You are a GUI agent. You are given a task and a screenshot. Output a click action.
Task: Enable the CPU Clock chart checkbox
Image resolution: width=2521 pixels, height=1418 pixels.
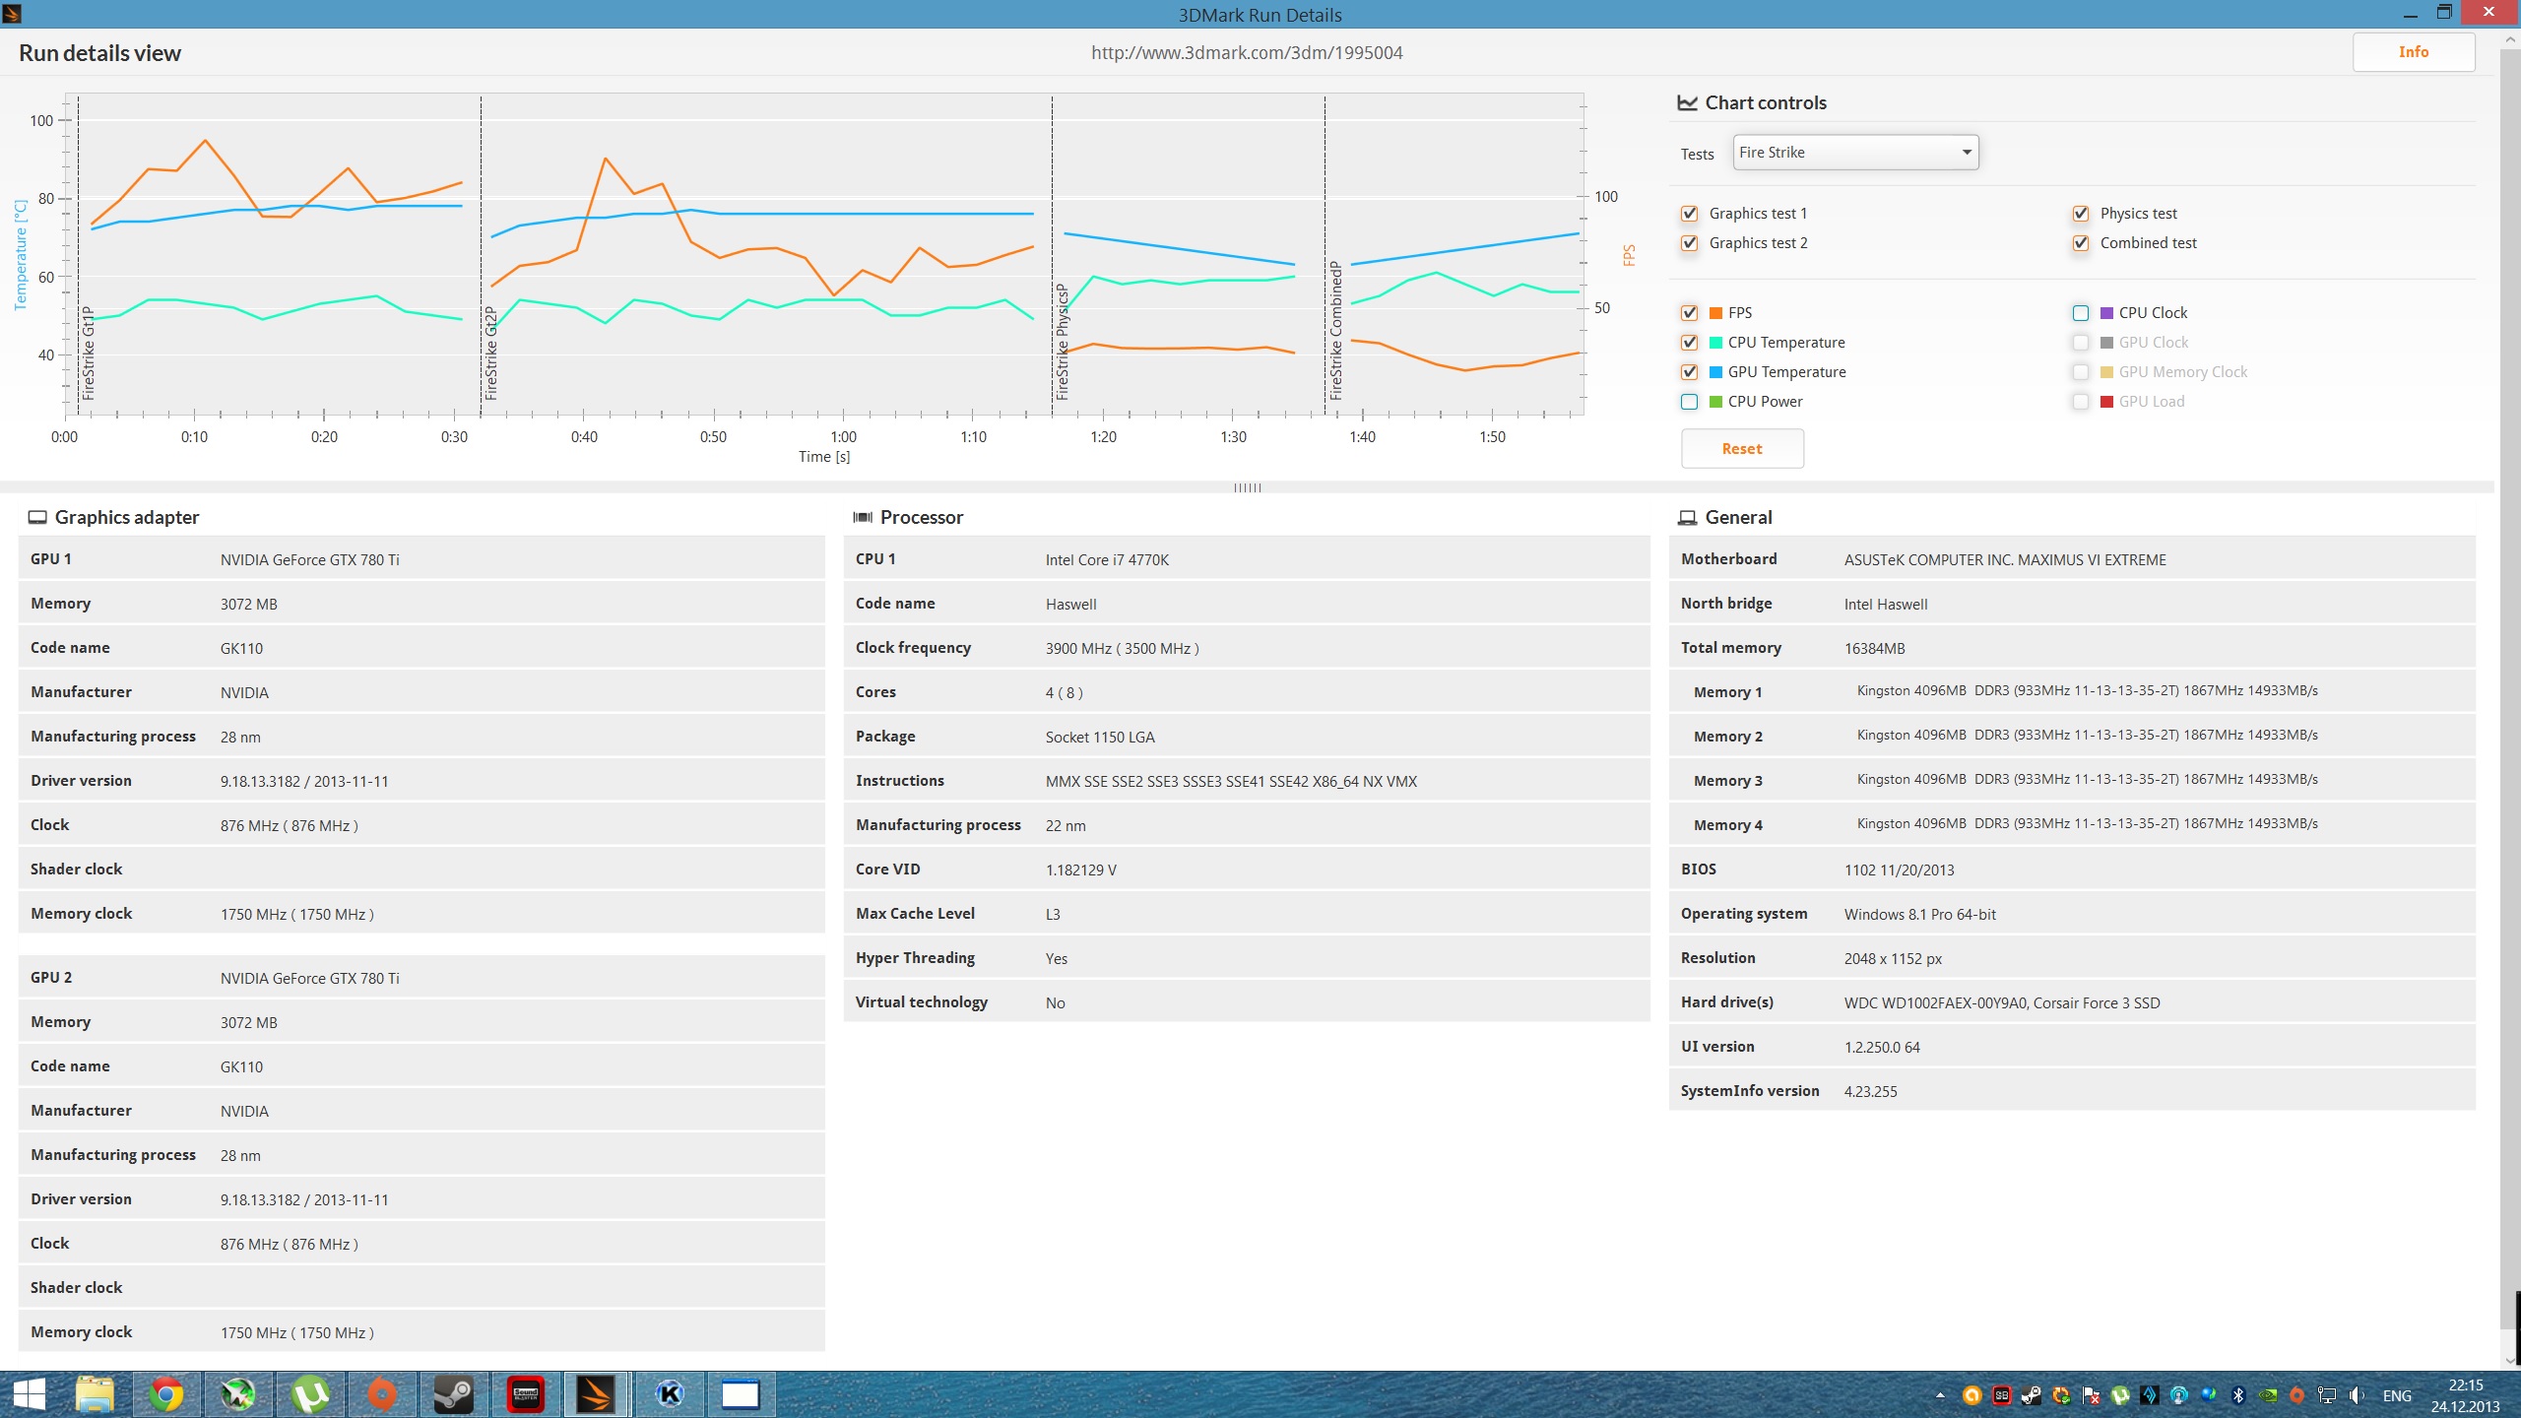(x=2081, y=313)
